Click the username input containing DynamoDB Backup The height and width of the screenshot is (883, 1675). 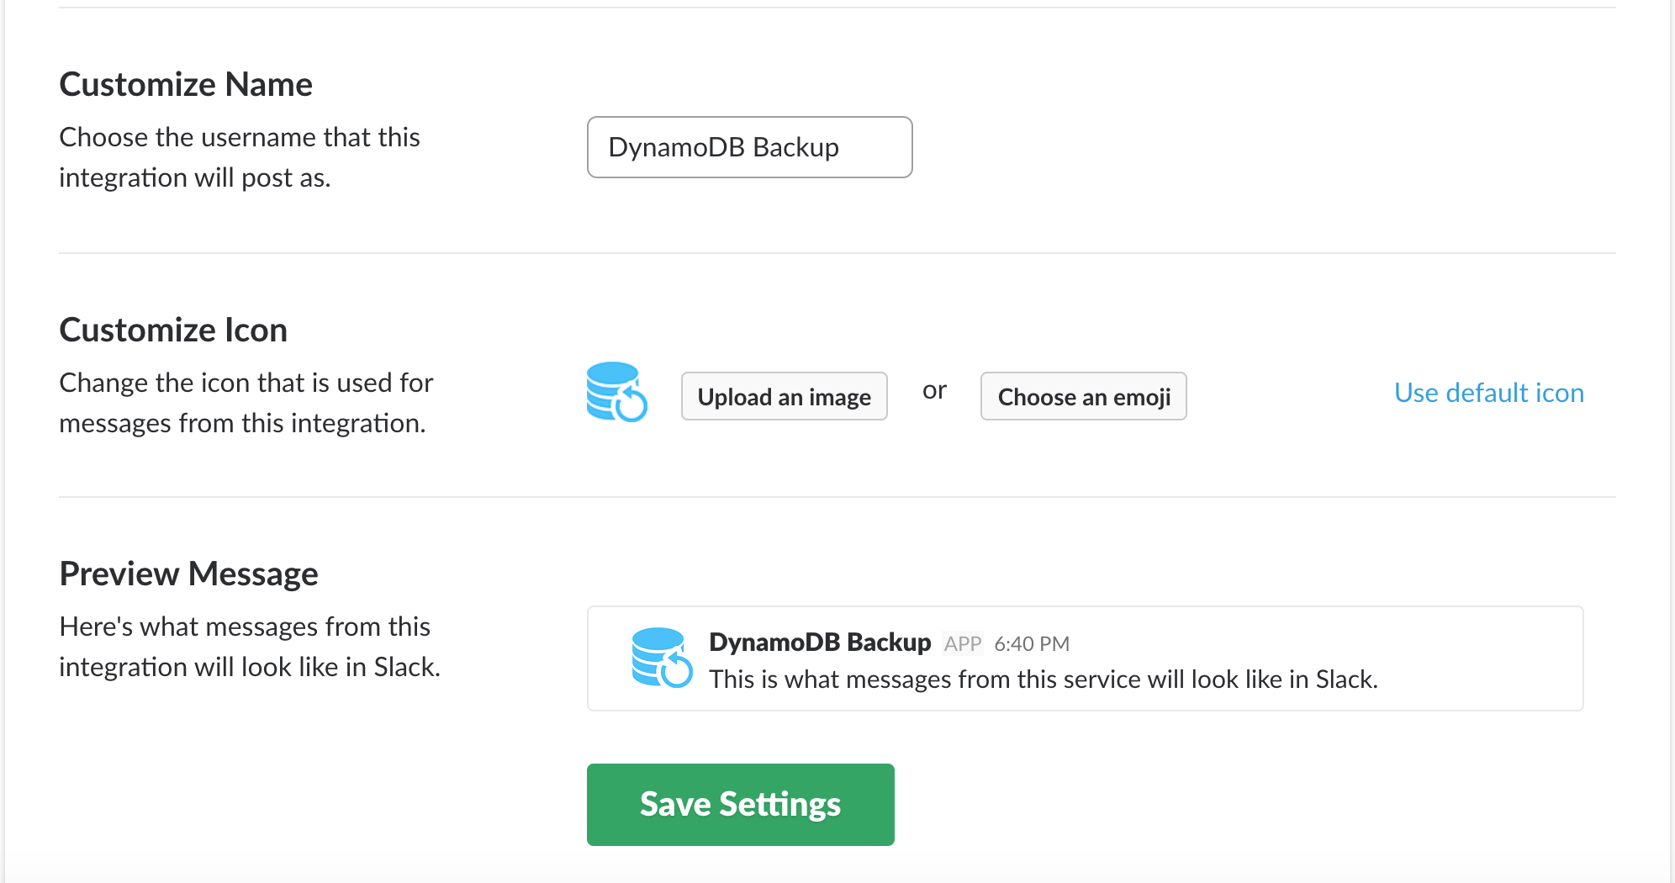(x=749, y=147)
